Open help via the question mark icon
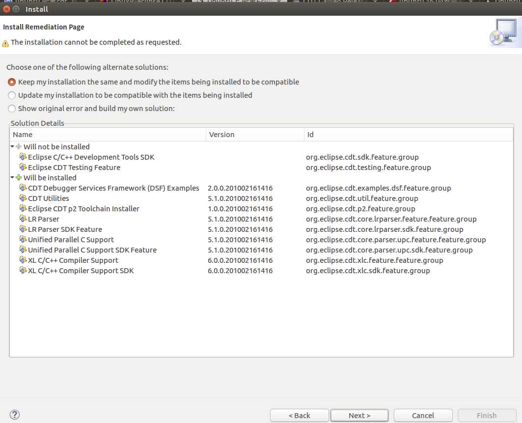522x423 pixels. pos(15,415)
